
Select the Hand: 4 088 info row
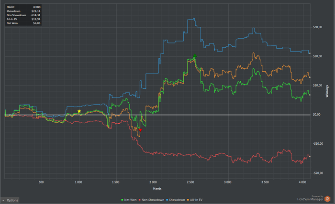(23, 7)
